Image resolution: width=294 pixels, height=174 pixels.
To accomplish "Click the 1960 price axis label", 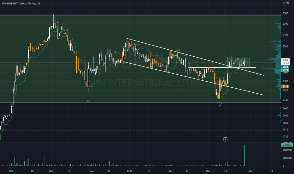I will (x=285, y=116).
